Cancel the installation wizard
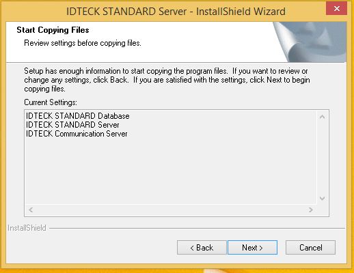Viewport: 354px width, 273px height. (310, 247)
